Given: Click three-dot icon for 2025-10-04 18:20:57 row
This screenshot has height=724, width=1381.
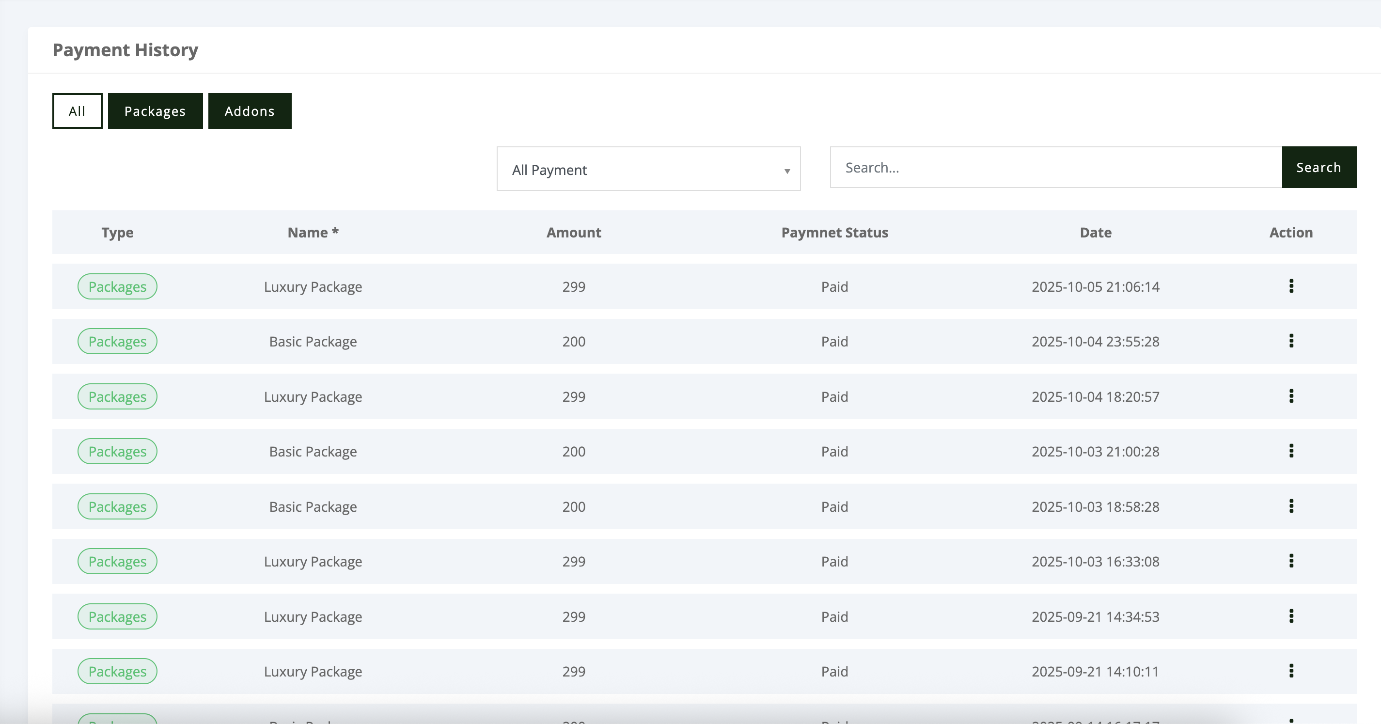Looking at the screenshot, I should (1291, 396).
